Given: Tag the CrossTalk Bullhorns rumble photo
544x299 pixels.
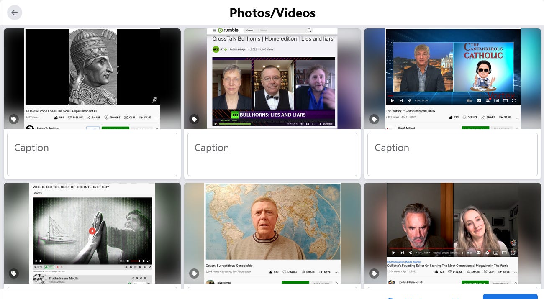Looking at the screenshot, I should click(194, 119).
